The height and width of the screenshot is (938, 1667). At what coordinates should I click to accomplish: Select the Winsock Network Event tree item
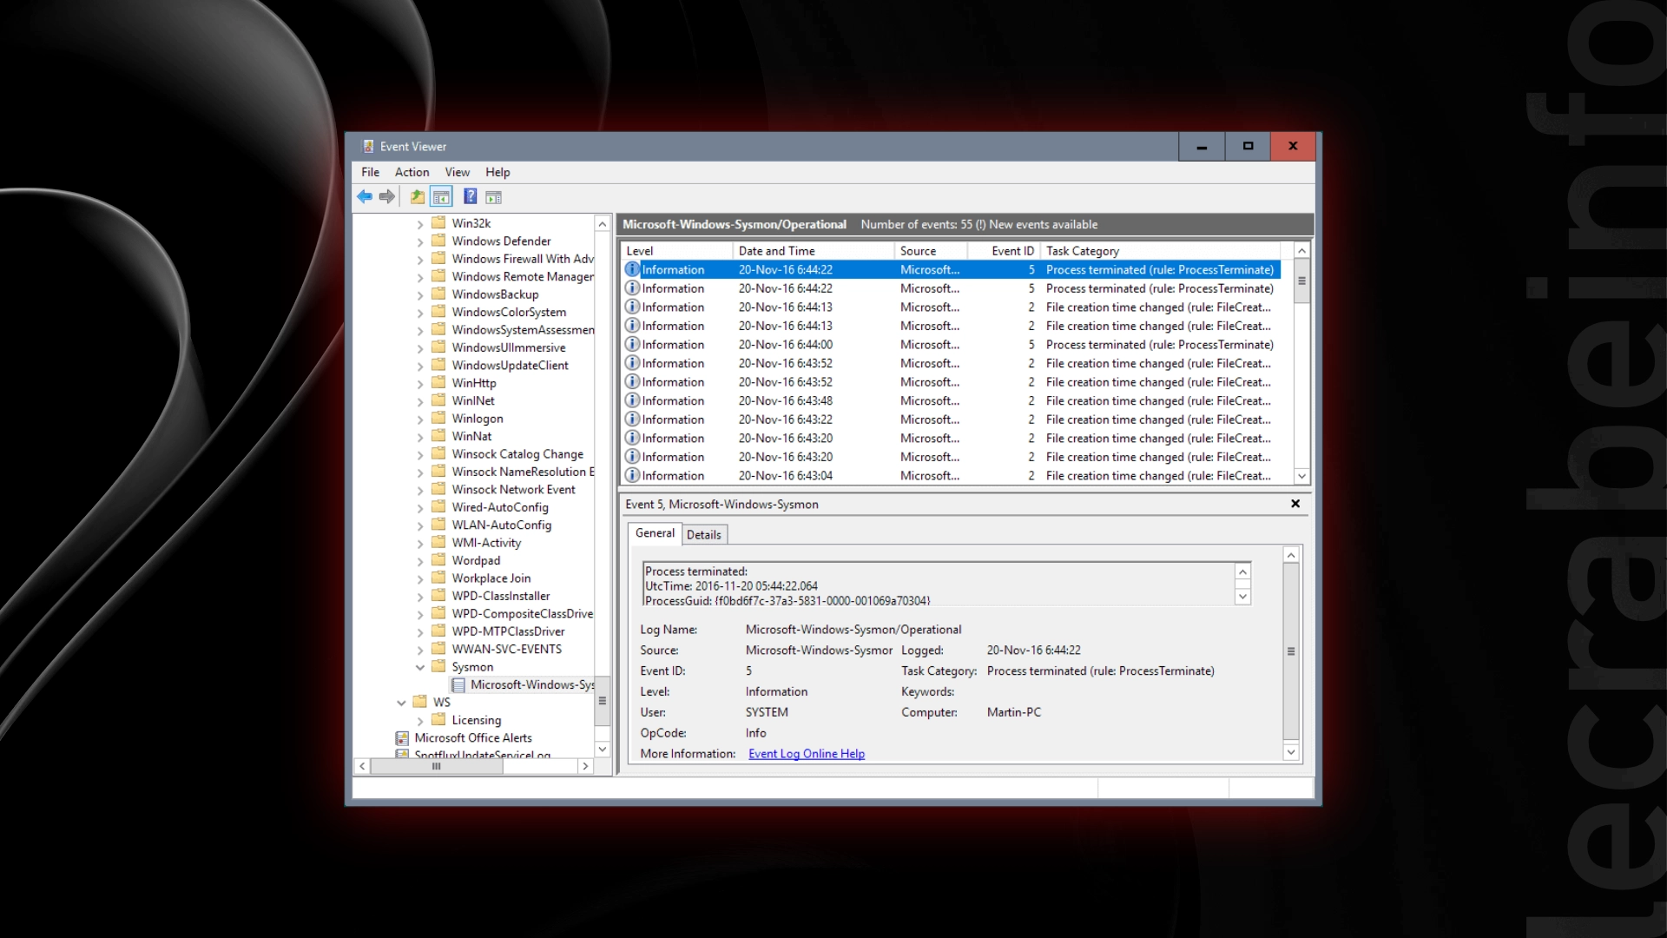514,490
